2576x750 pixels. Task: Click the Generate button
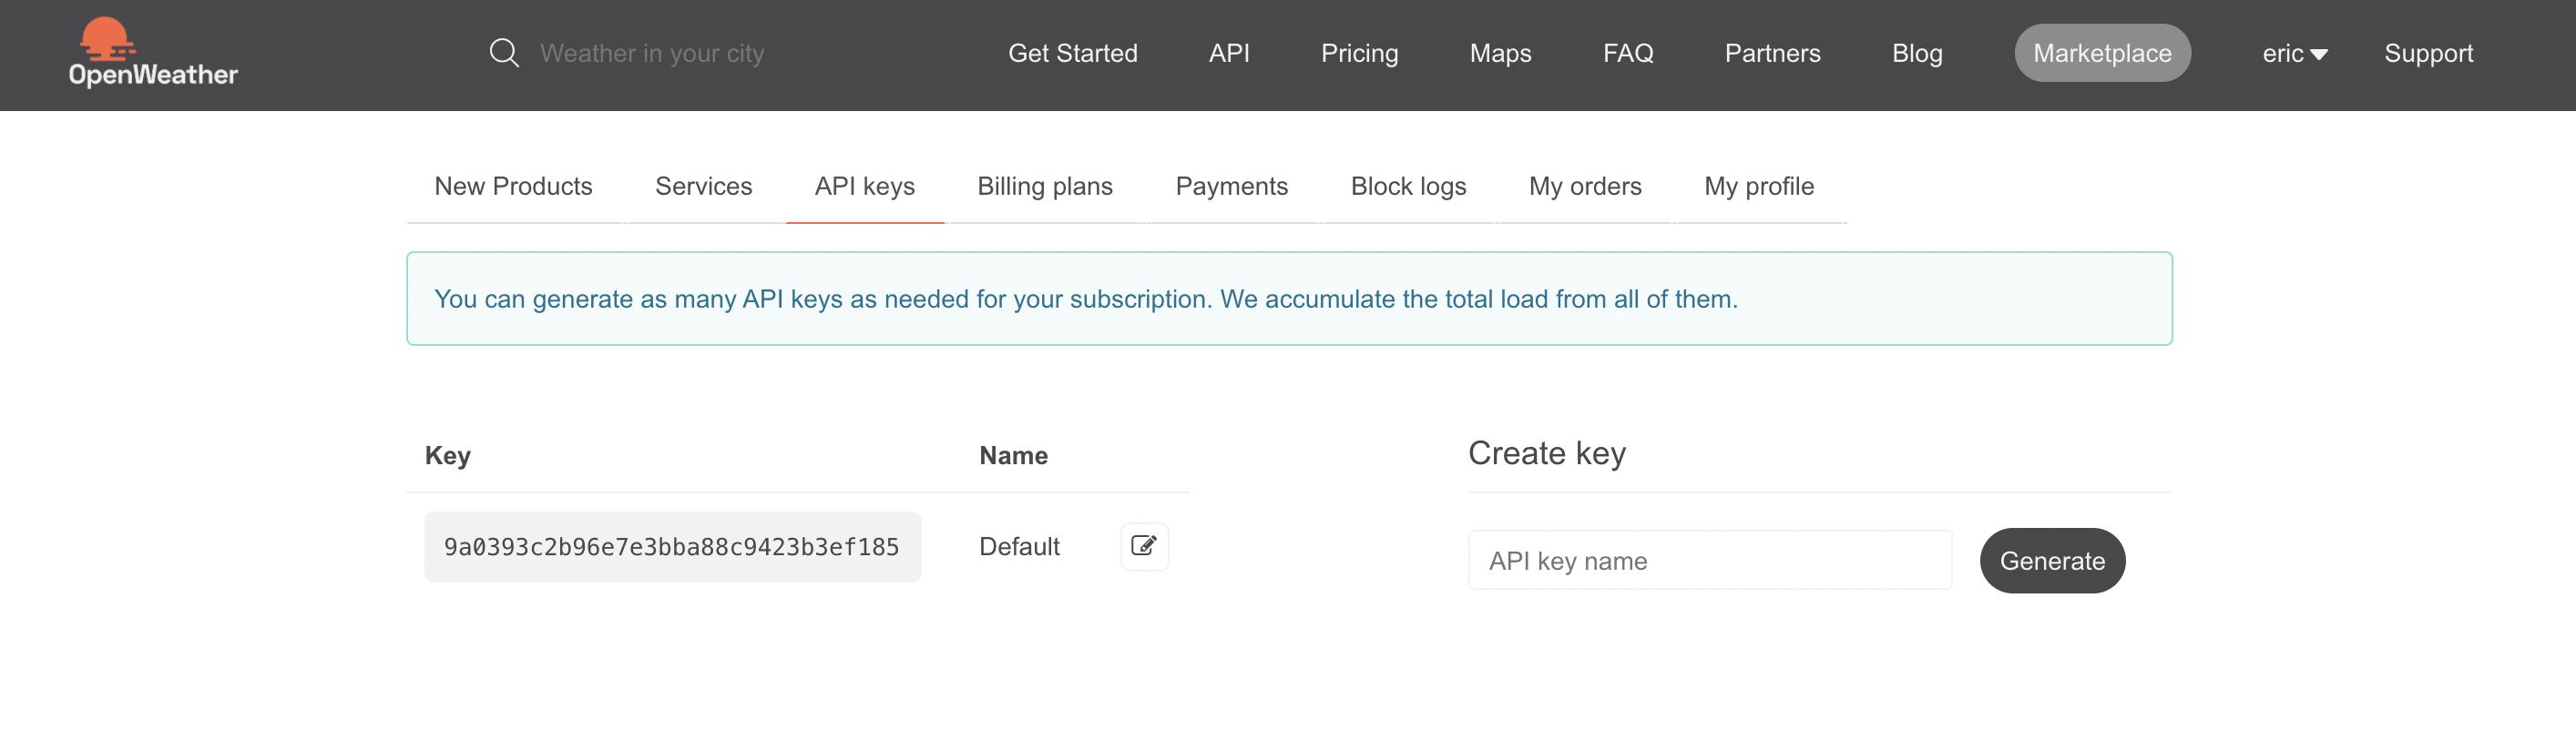pos(2052,561)
